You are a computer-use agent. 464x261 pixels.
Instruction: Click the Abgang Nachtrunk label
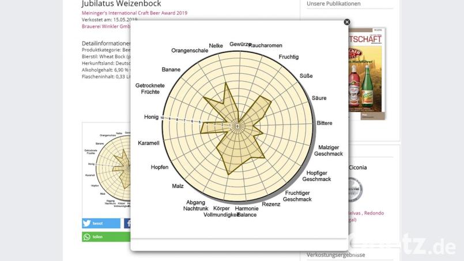click(195, 205)
